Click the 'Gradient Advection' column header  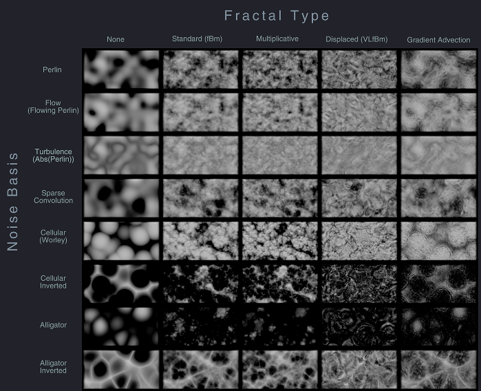[438, 40]
